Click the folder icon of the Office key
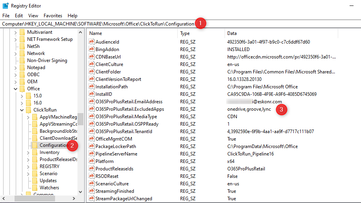 [x=22, y=88]
